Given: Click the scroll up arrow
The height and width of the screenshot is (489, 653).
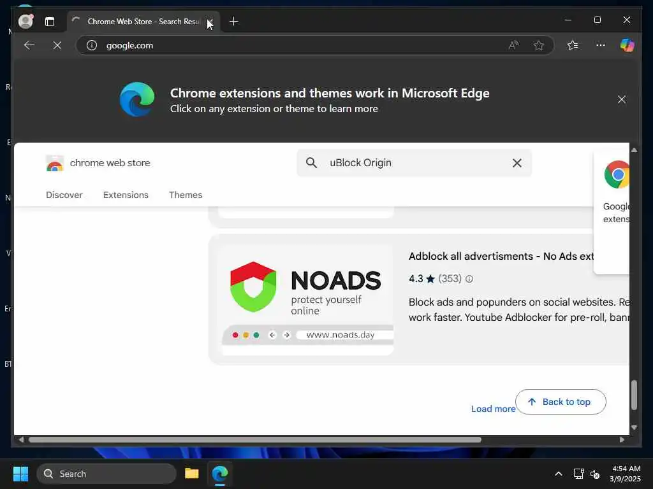Looking at the screenshot, I should 634,150.
